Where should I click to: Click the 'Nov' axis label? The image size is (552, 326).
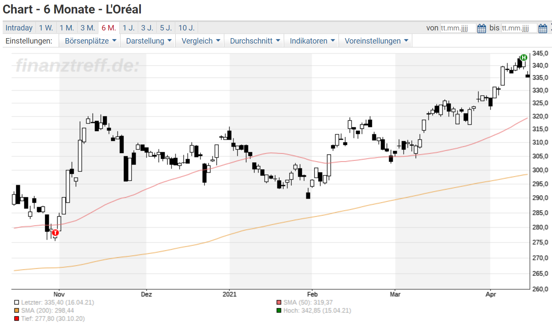[x=59, y=294]
